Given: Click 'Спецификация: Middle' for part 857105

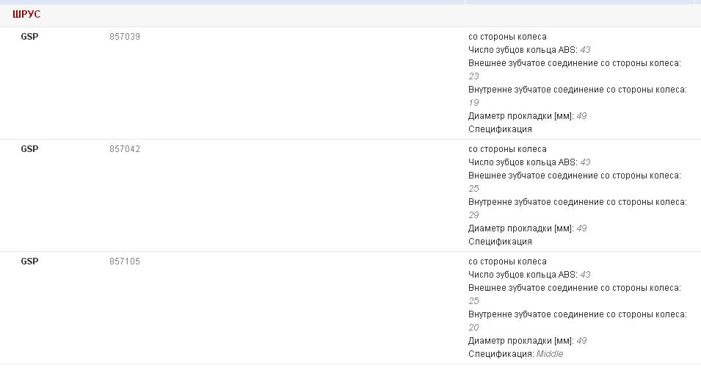Looking at the screenshot, I should click(x=515, y=354).
